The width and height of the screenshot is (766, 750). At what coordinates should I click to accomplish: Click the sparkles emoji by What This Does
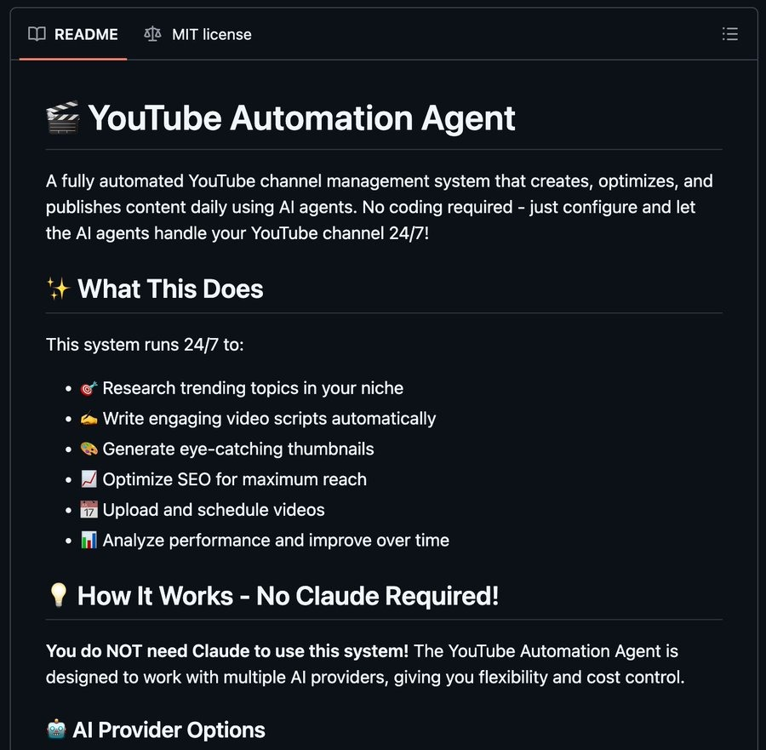point(58,289)
